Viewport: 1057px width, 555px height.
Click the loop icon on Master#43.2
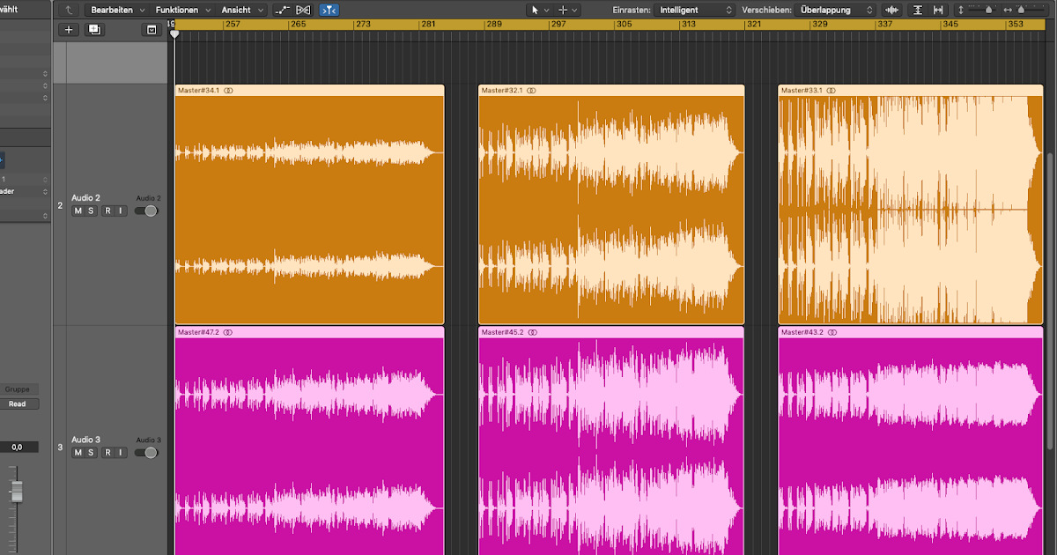832,332
